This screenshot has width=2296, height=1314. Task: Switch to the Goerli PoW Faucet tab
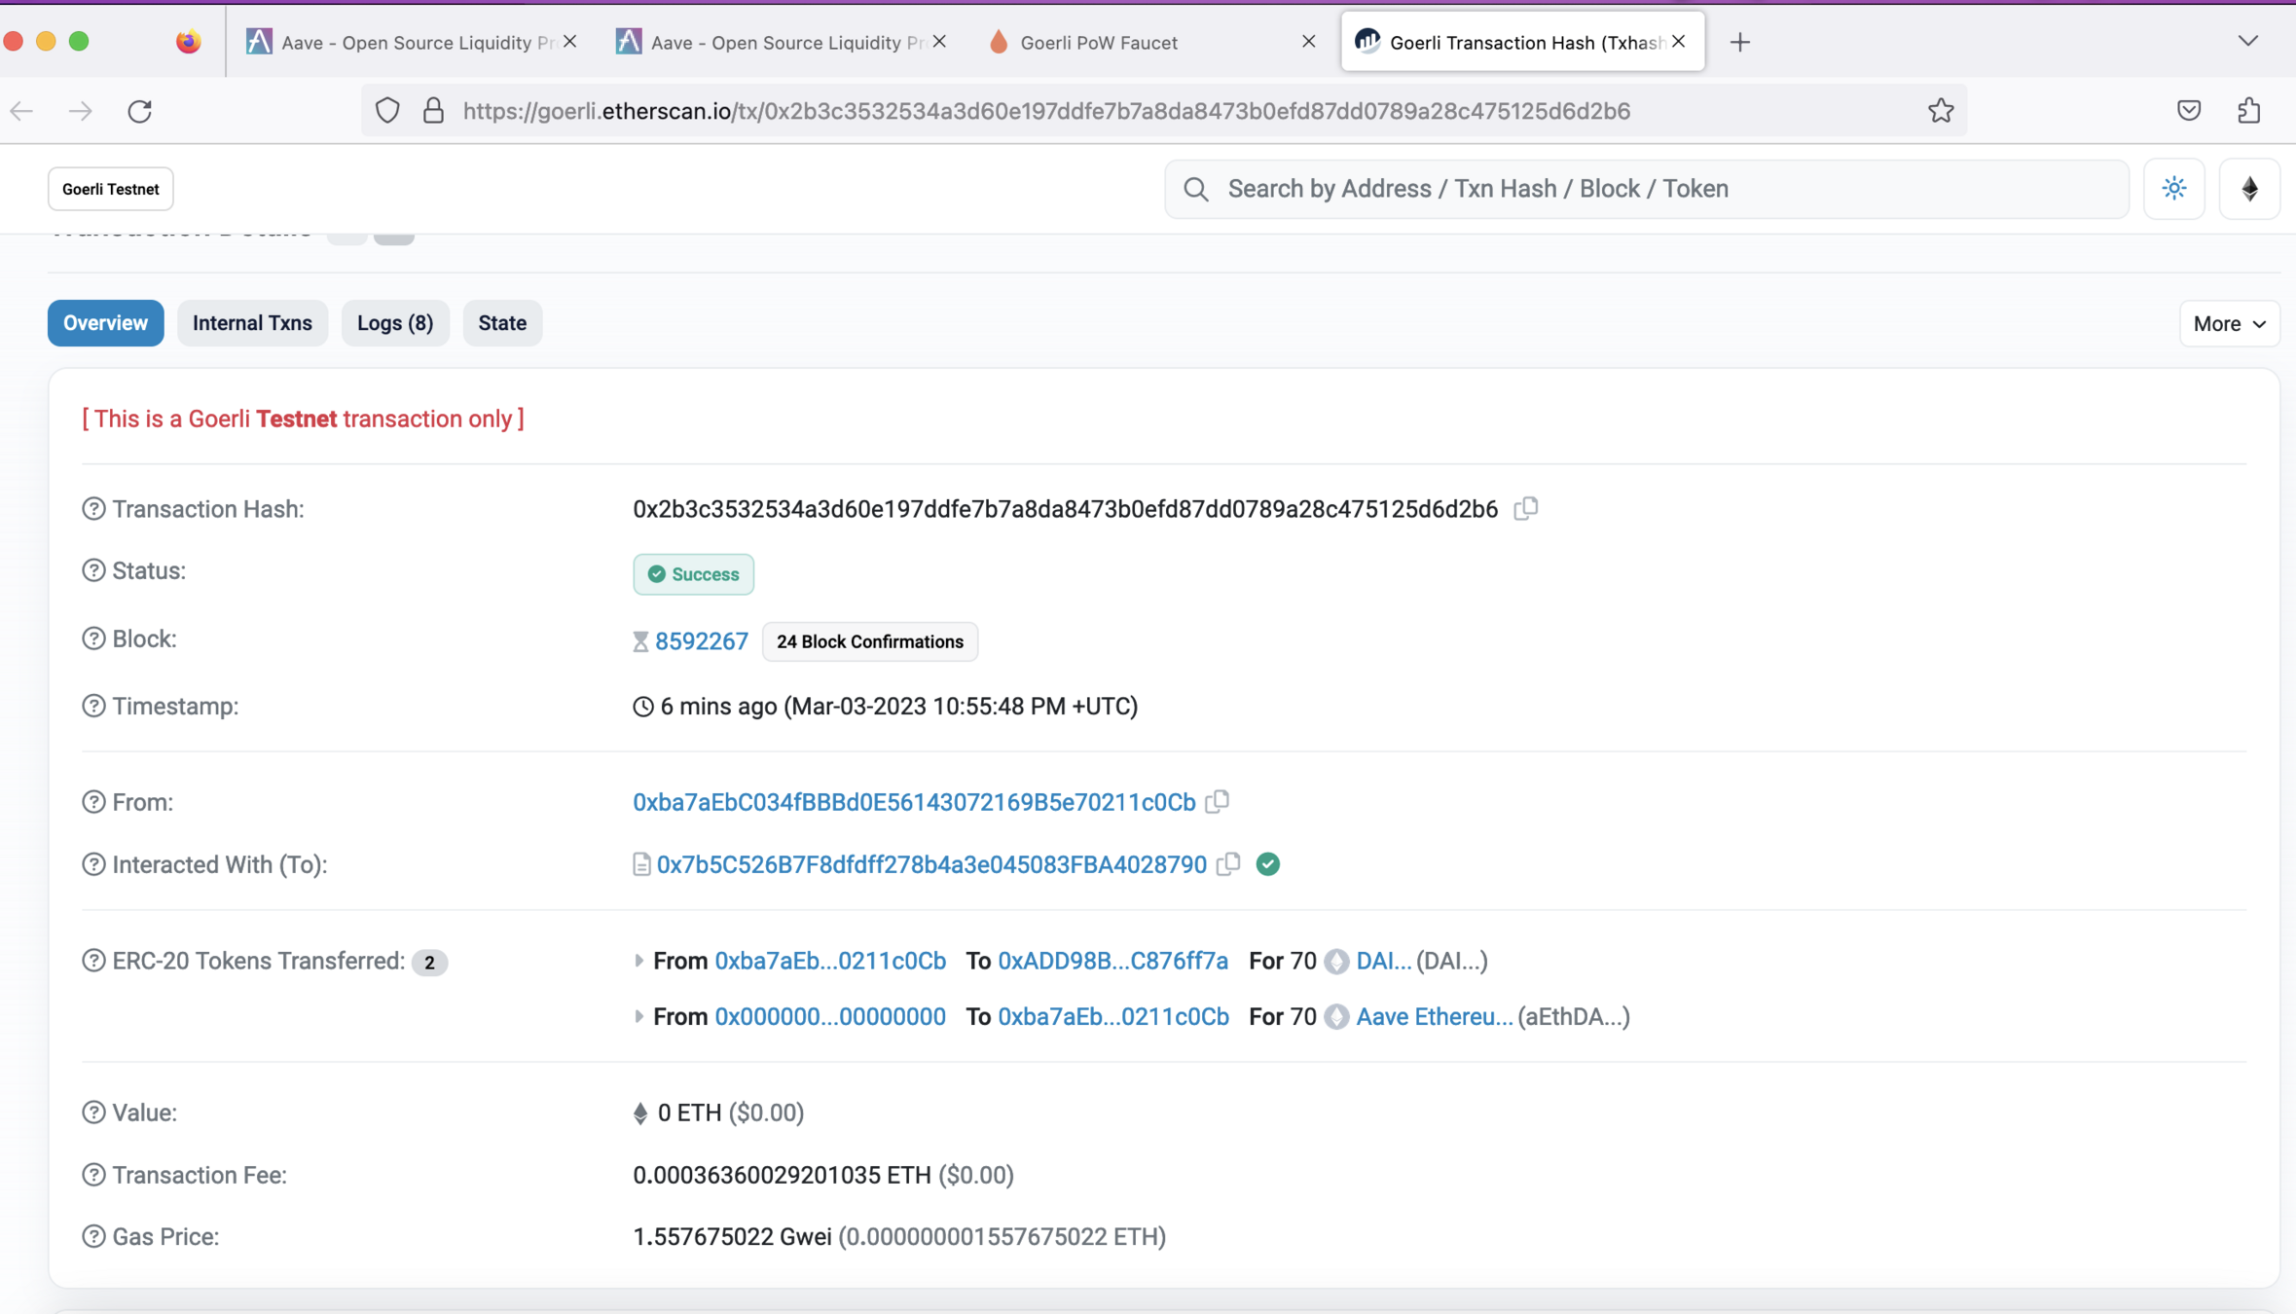click(1098, 43)
